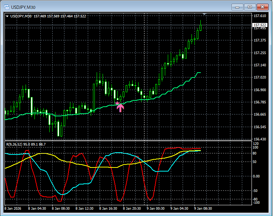
Task: Close the USDJPY,M30 chart window
Action: pyautogui.click(x=262, y=7)
